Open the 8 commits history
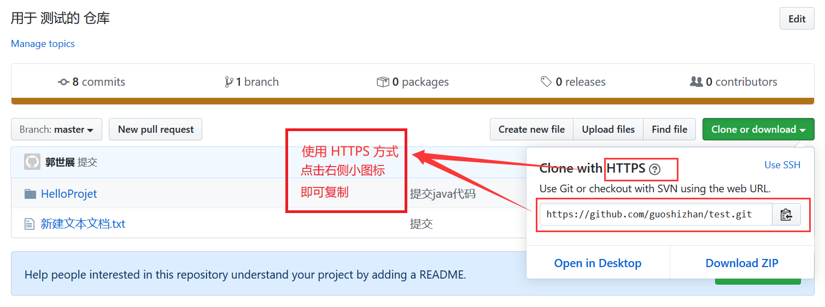The width and height of the screenshot is (825, 307). 92,82
